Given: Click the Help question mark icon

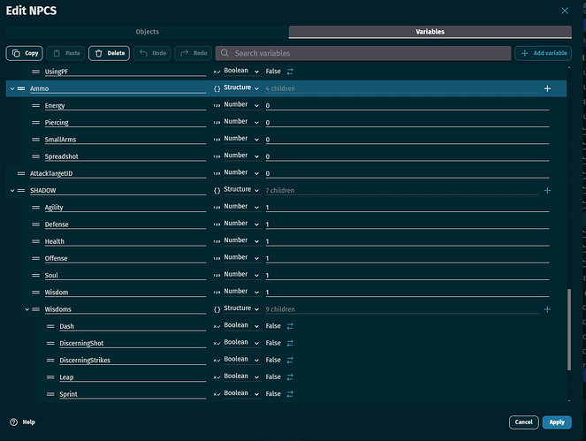Looking at the screenshot, I should click(x=14, y=422).
